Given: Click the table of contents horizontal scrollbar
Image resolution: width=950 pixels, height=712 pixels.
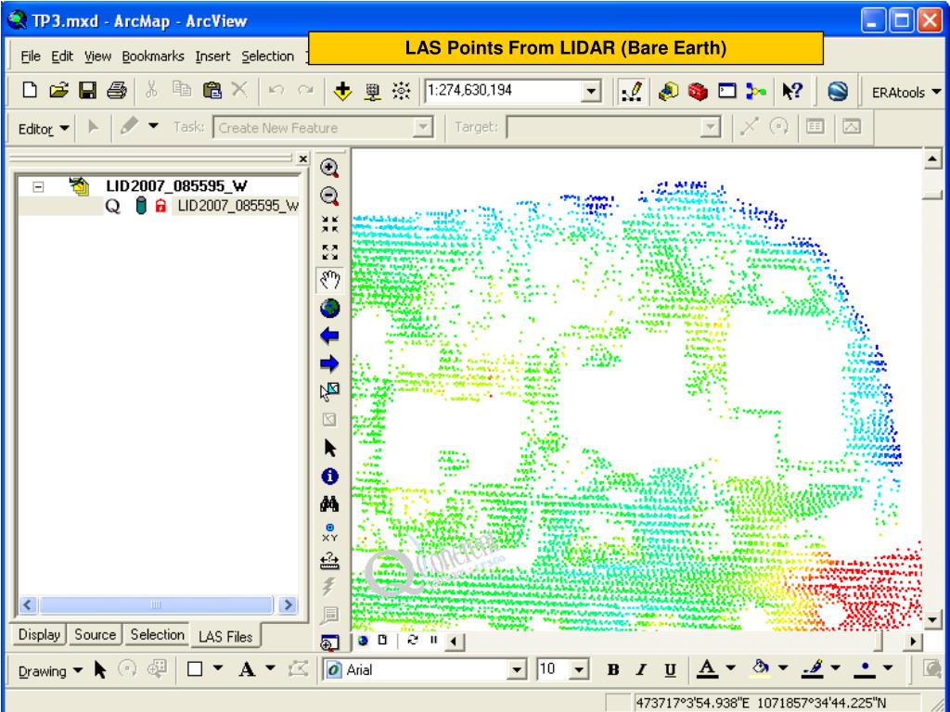Looking at the screenshot, I should click(159, 604).
